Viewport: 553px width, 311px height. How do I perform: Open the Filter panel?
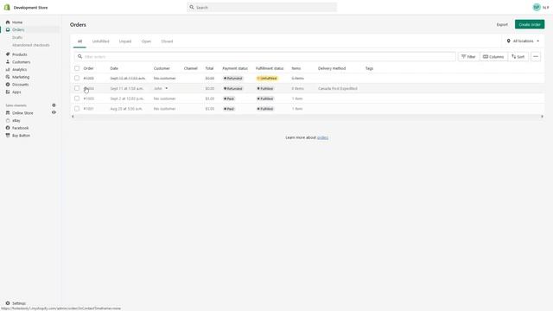[468, 56]
